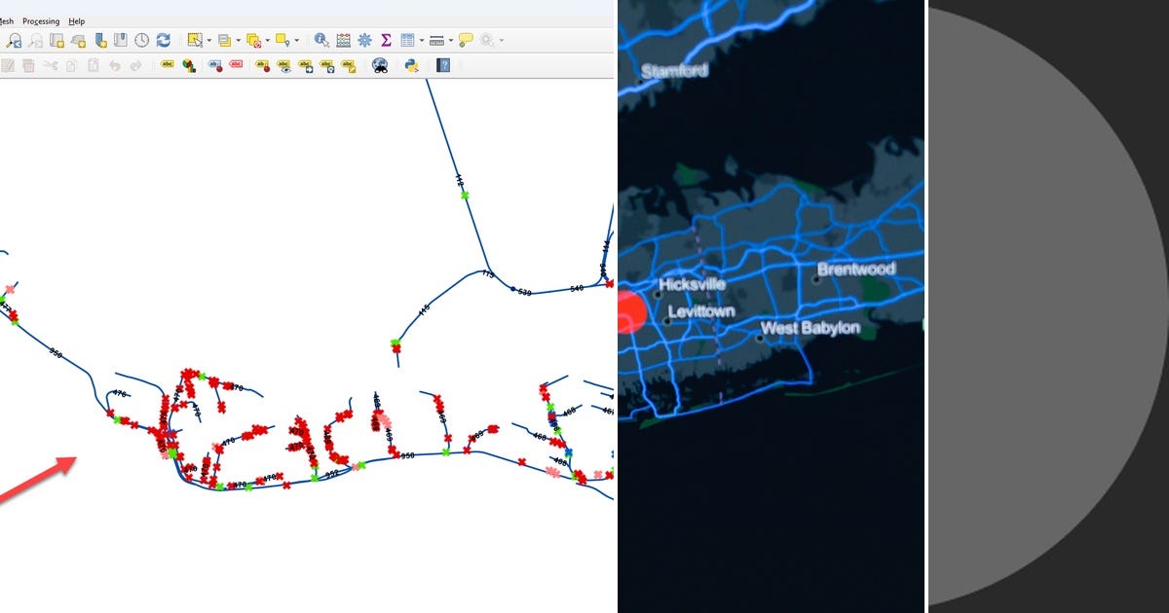Open the Select Features dropdown arrow

(207, 40)
